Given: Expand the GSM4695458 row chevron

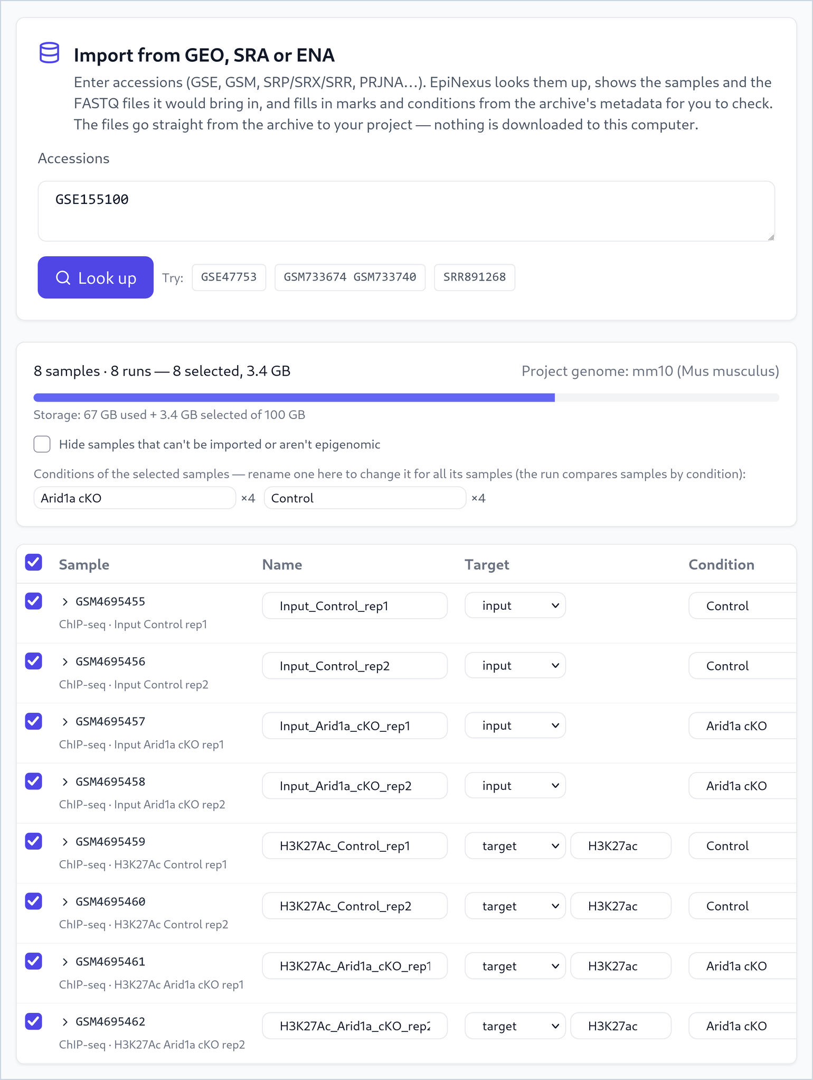Looking at the screenshot, I should click(x=65, y=782).
